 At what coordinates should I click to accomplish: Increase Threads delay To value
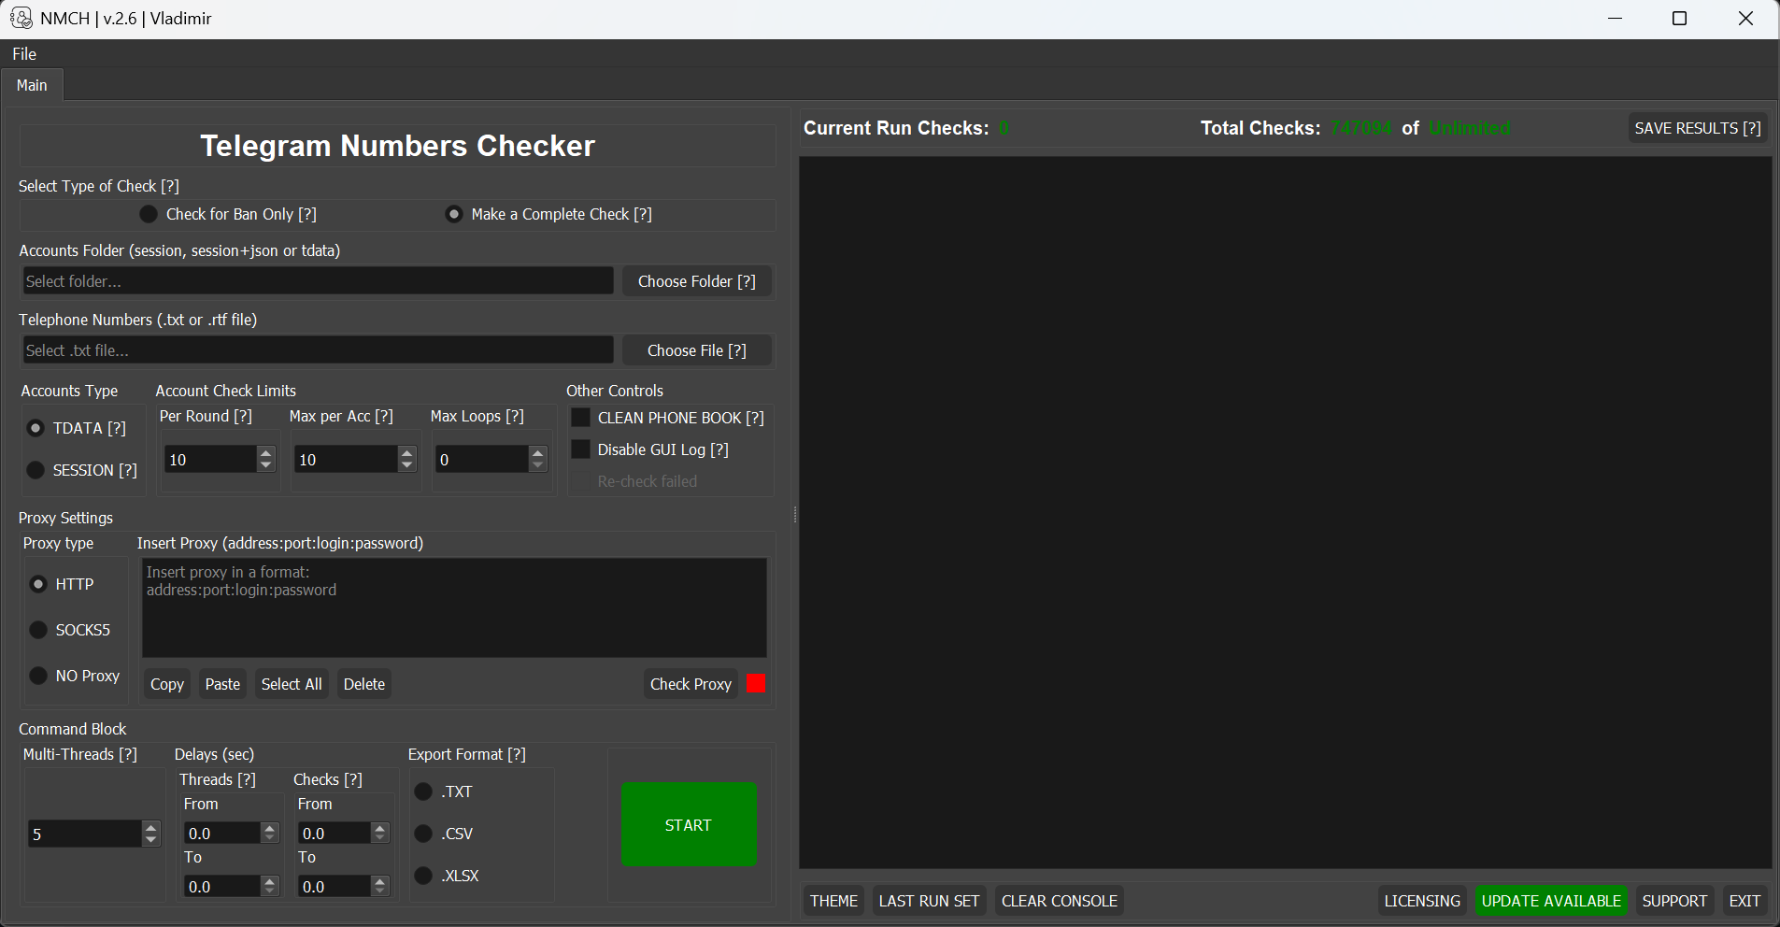click(270, 881)
